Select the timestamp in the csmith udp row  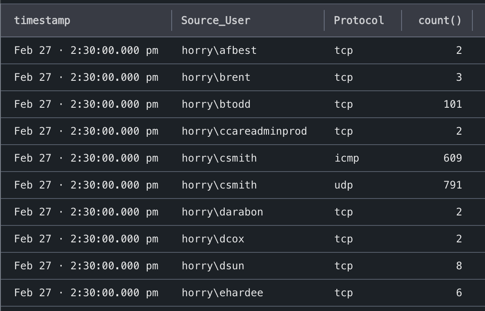[x=86, y=185]
